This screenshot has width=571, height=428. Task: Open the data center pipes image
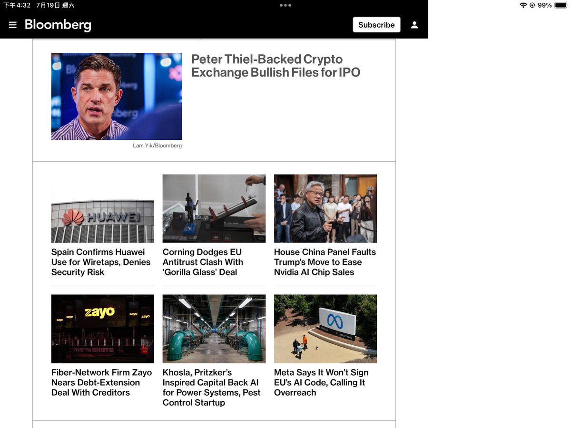(x=214, y=329)
